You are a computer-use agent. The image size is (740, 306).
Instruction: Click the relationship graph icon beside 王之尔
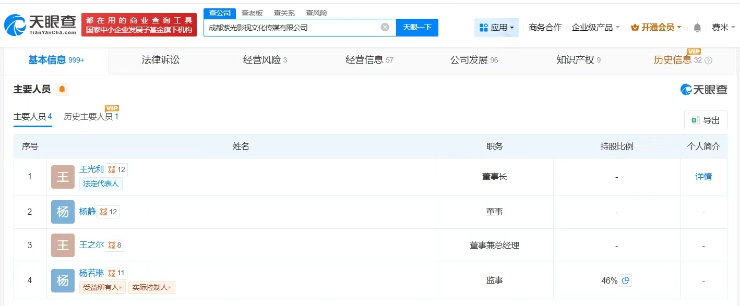(112, 245)
